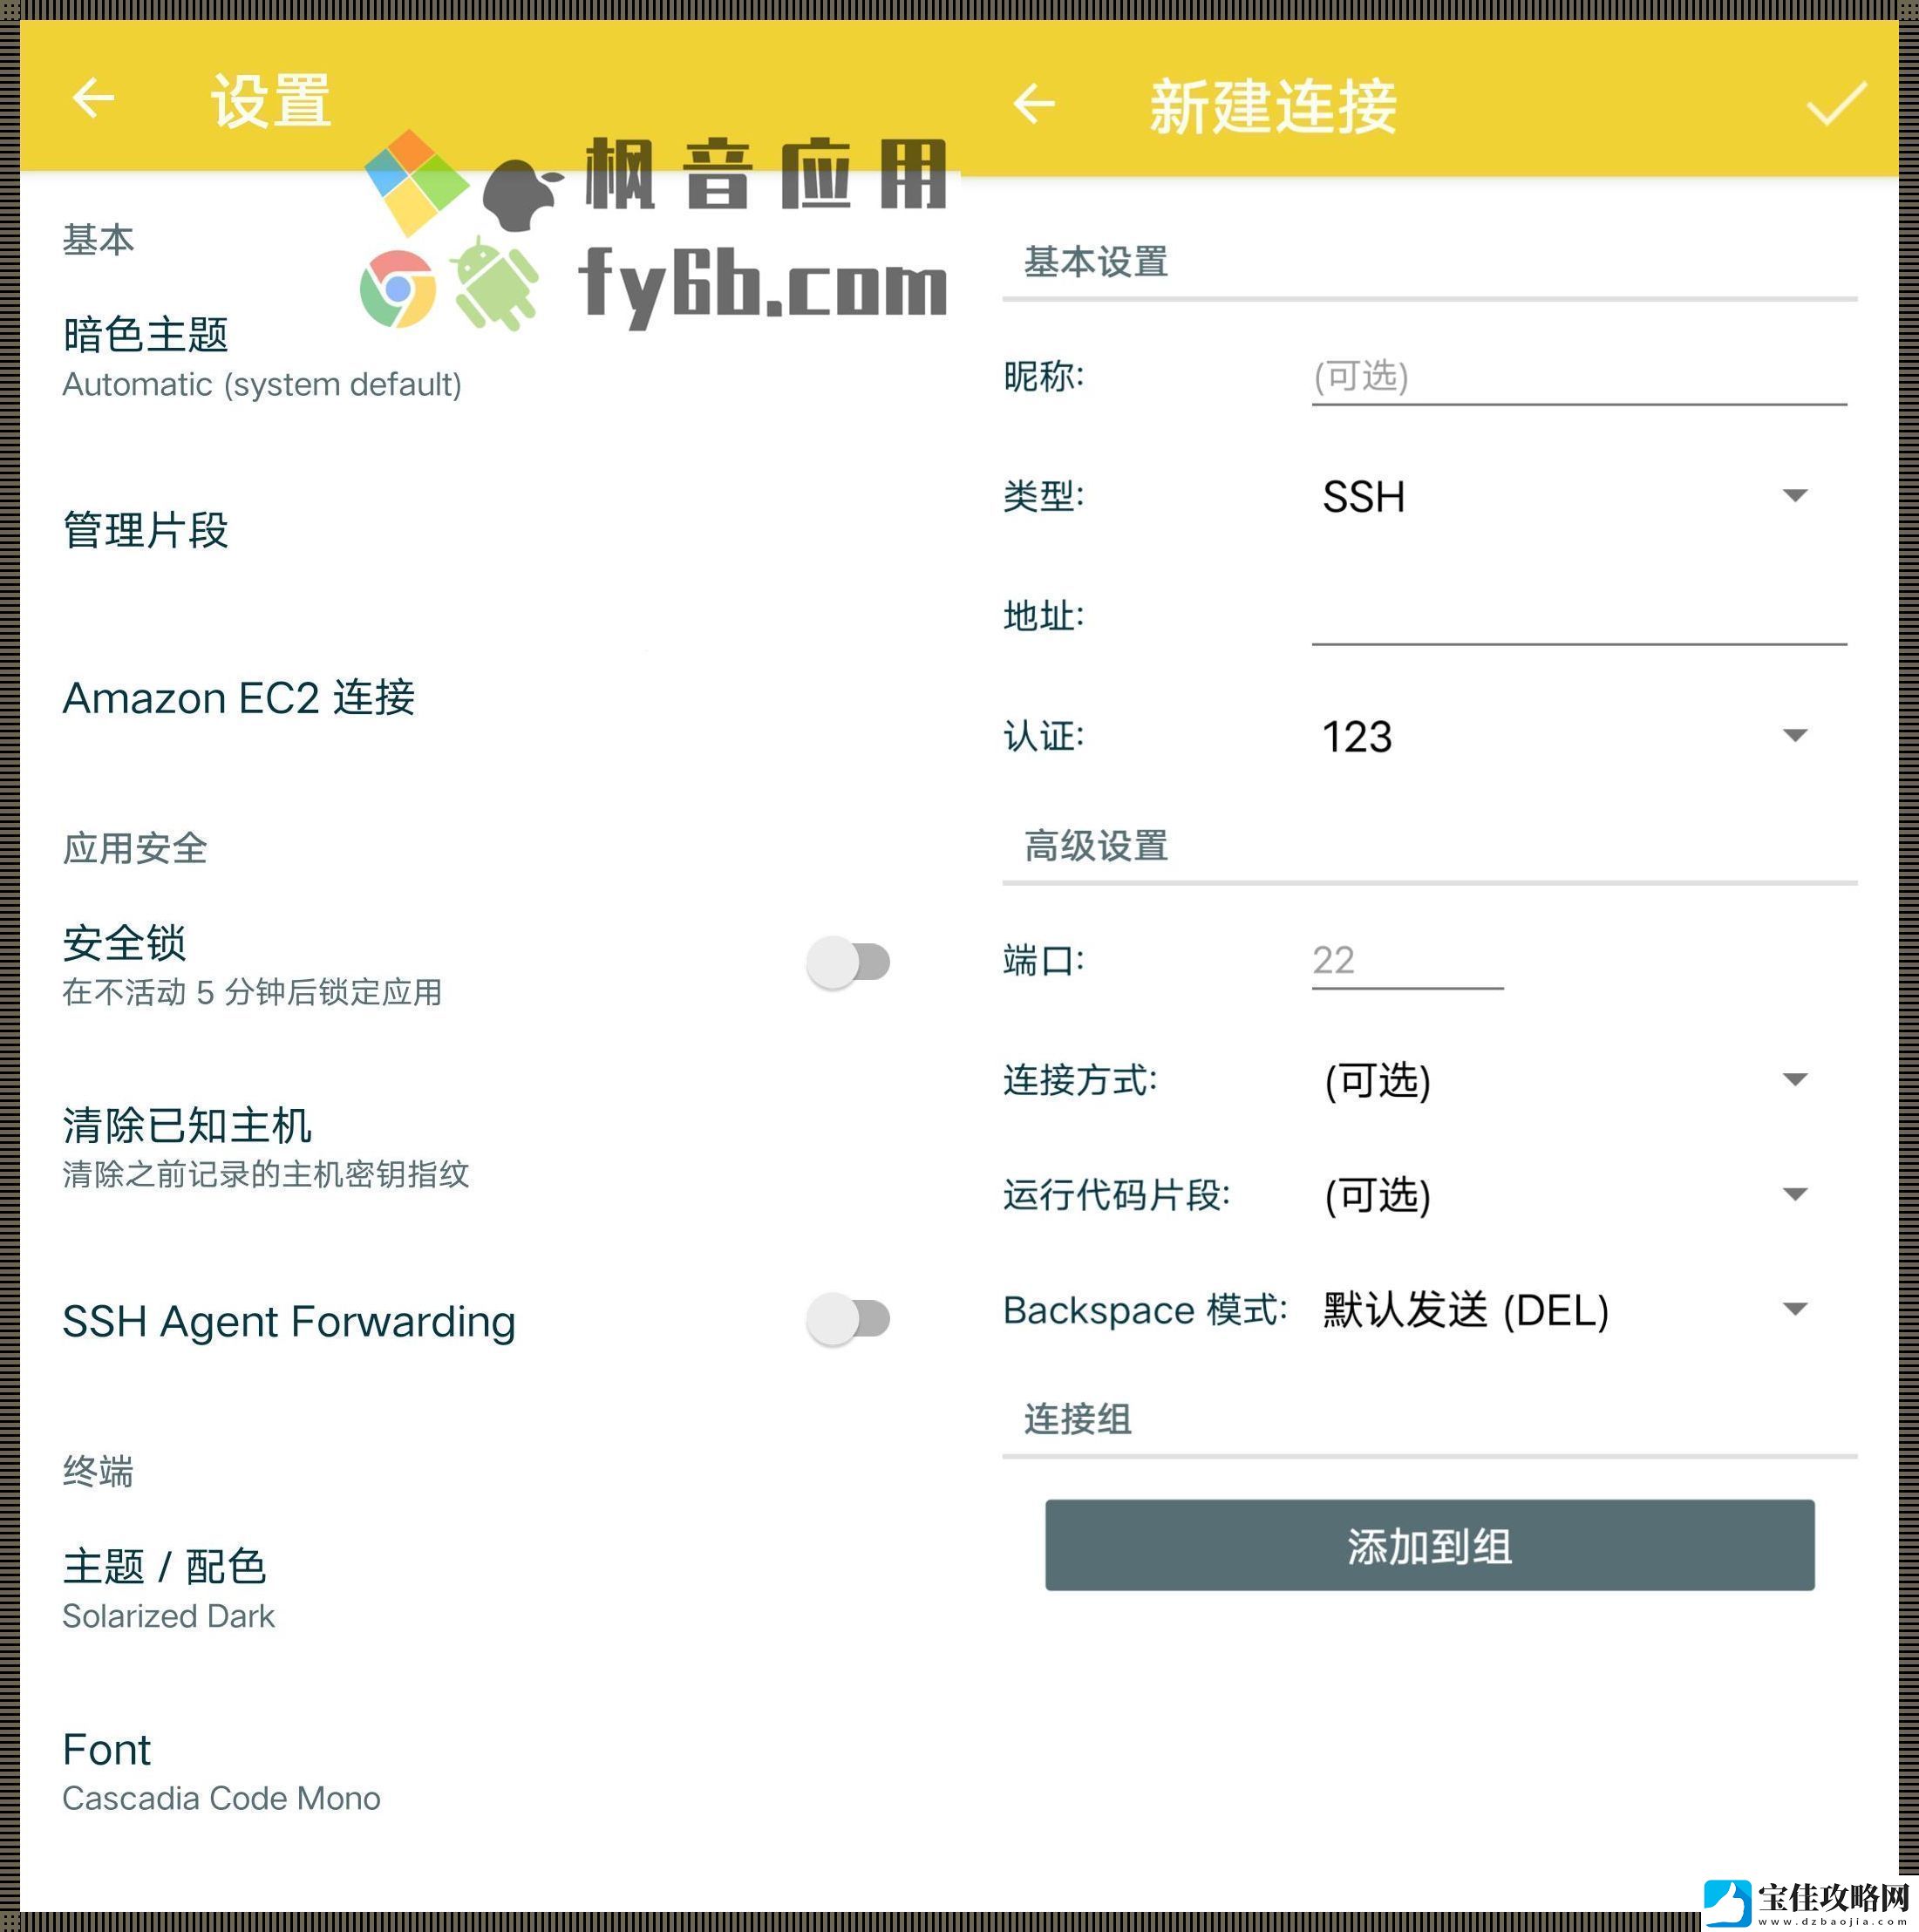Click the 设置 title text

(271, 101)
